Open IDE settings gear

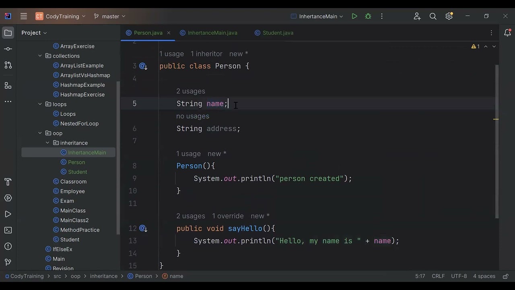449,16
